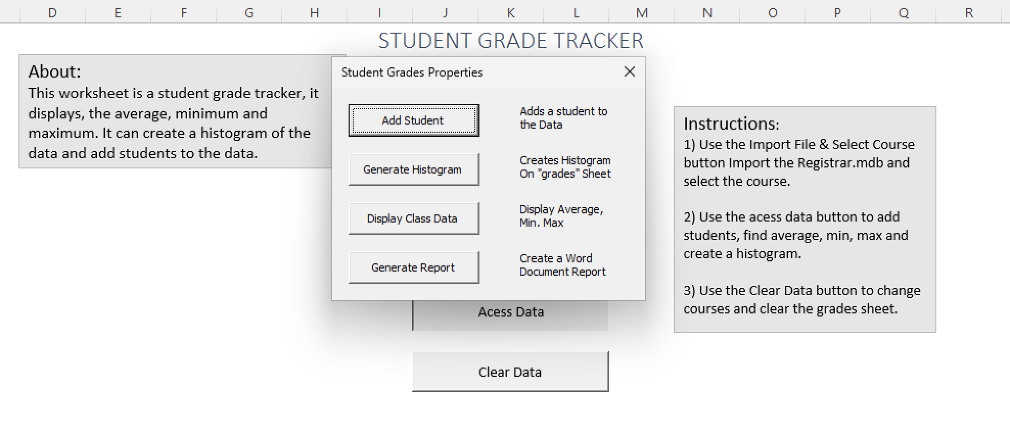Click 'Display Average, Min. Max' label
Image resolution: width=1010 pixels, height=440 pixels.
(561, 216)
